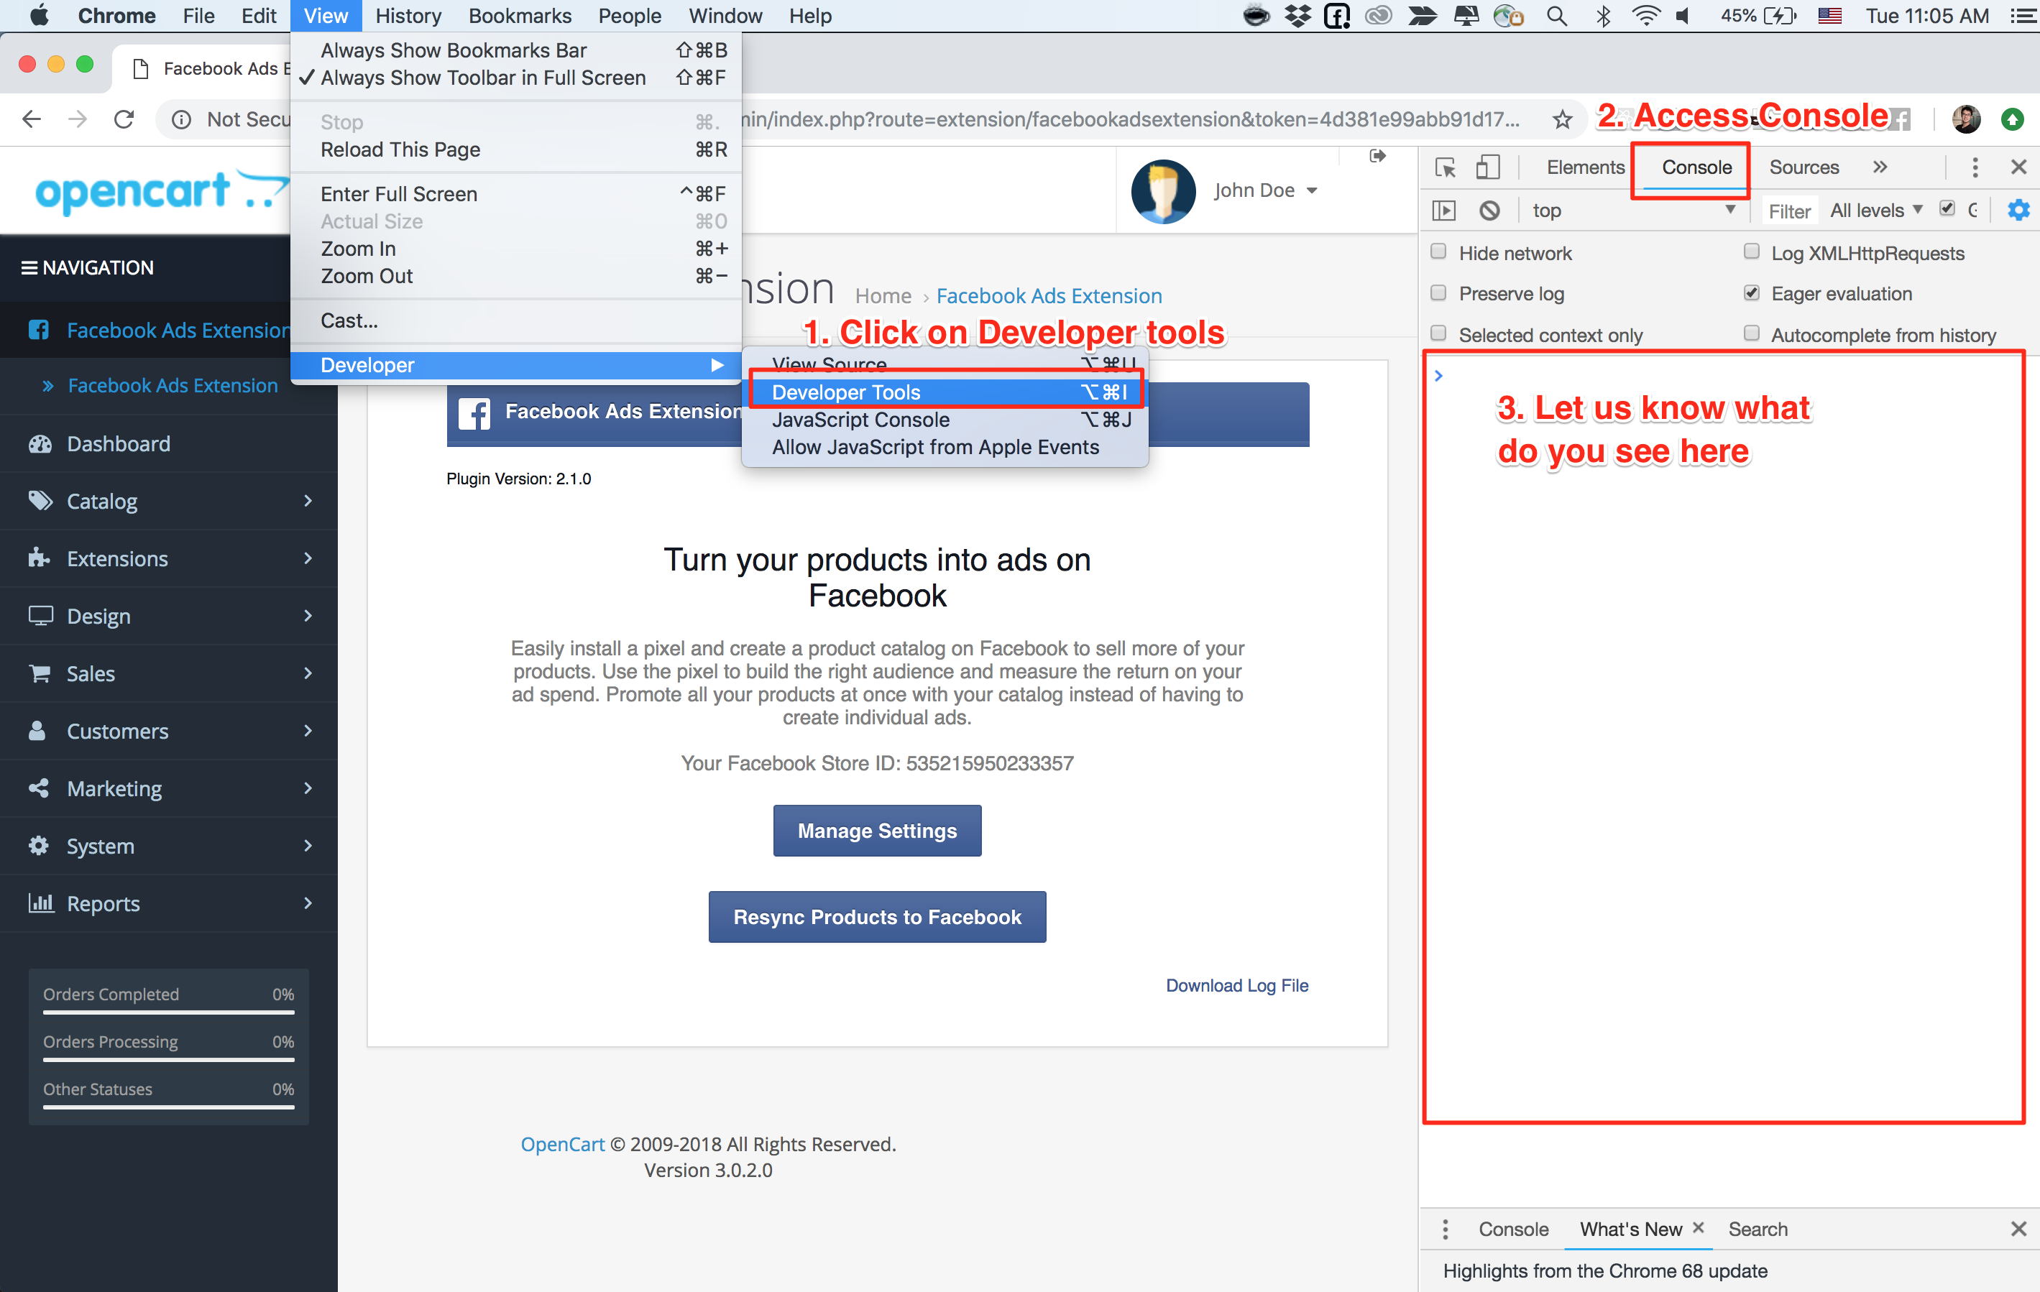Viewport: 2040px width, 1292px height.
Task: Click the Facebook Ads Extension sidebar icon
Action: click(39, 331)
